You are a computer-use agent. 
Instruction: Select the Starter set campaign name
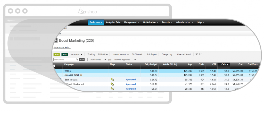pyautogui.click(x=74, y=84)
